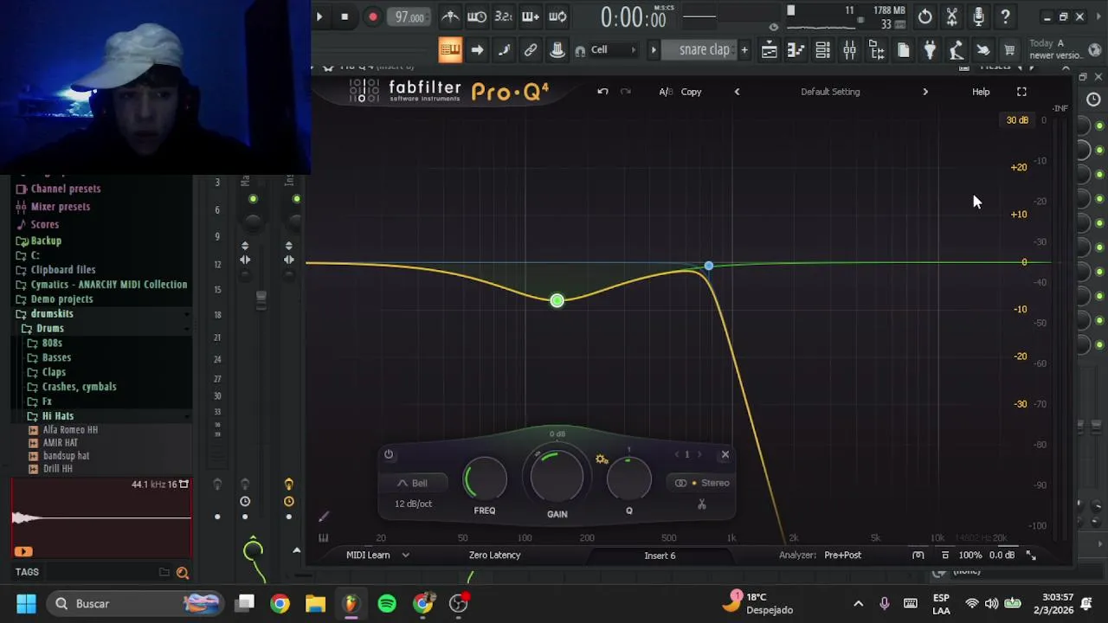This screenshot has width=1108, height=623.
Task: Click the right-arrow auto-scroll icon
Action: 477,50
